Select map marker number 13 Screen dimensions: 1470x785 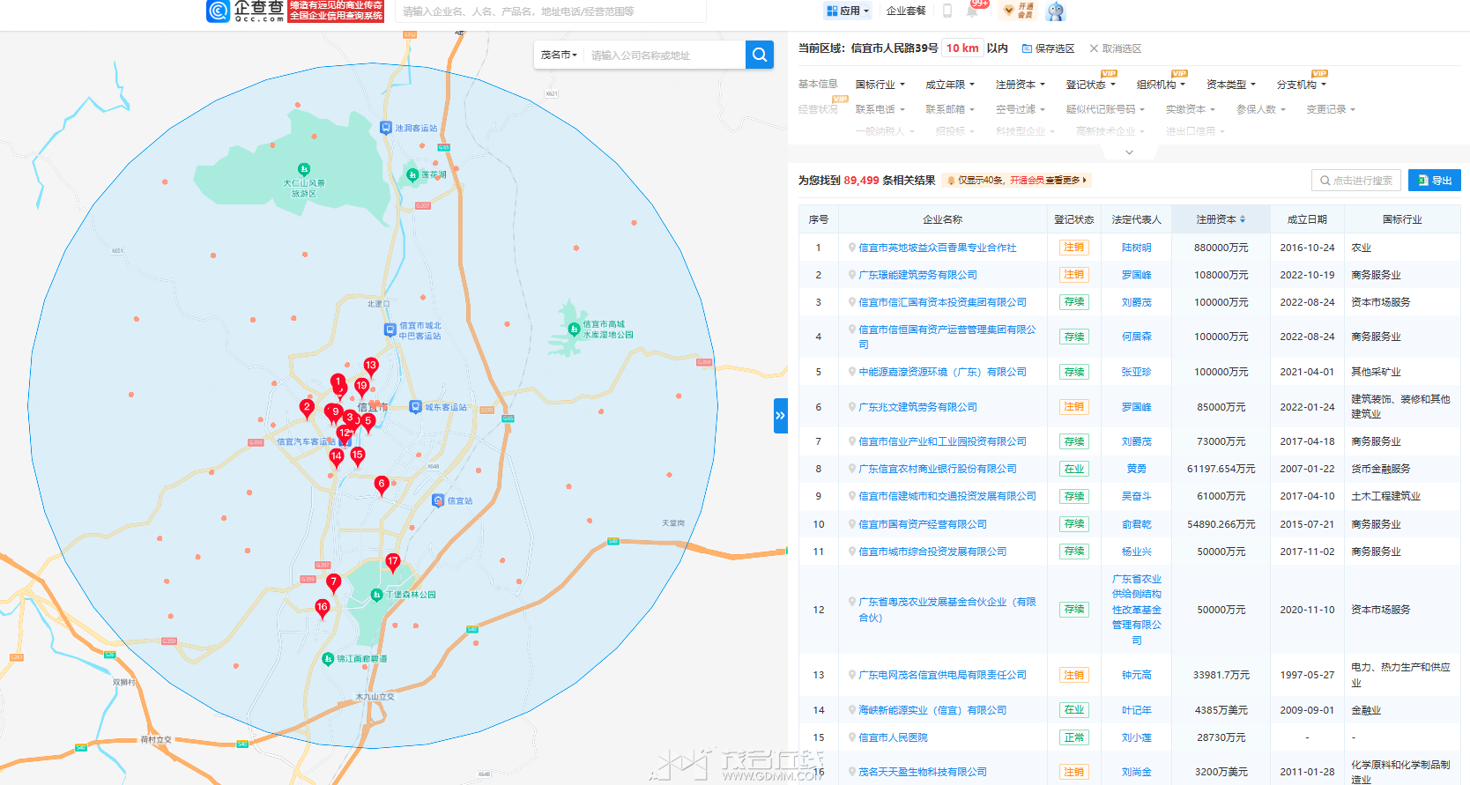pos(371,366)
